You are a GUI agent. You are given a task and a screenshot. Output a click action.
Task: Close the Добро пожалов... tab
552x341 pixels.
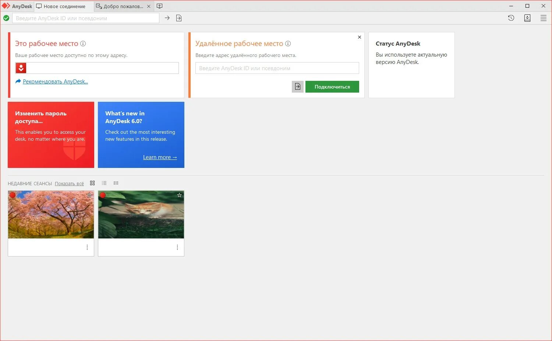(149, 6)
